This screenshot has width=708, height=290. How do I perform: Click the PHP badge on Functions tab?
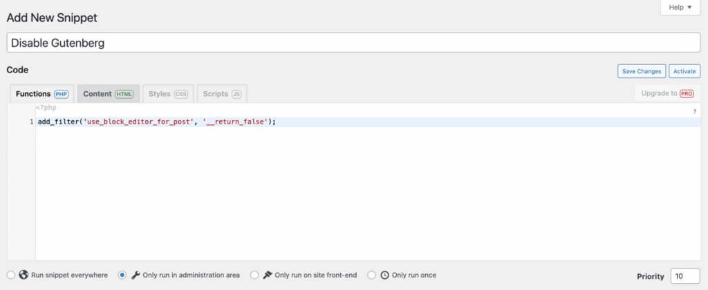(x=61, y=94)
